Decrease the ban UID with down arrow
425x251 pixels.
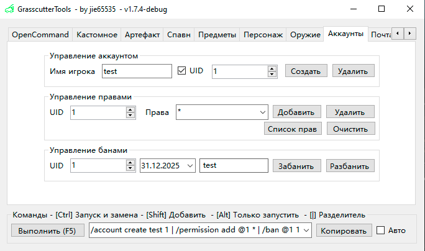130,168
